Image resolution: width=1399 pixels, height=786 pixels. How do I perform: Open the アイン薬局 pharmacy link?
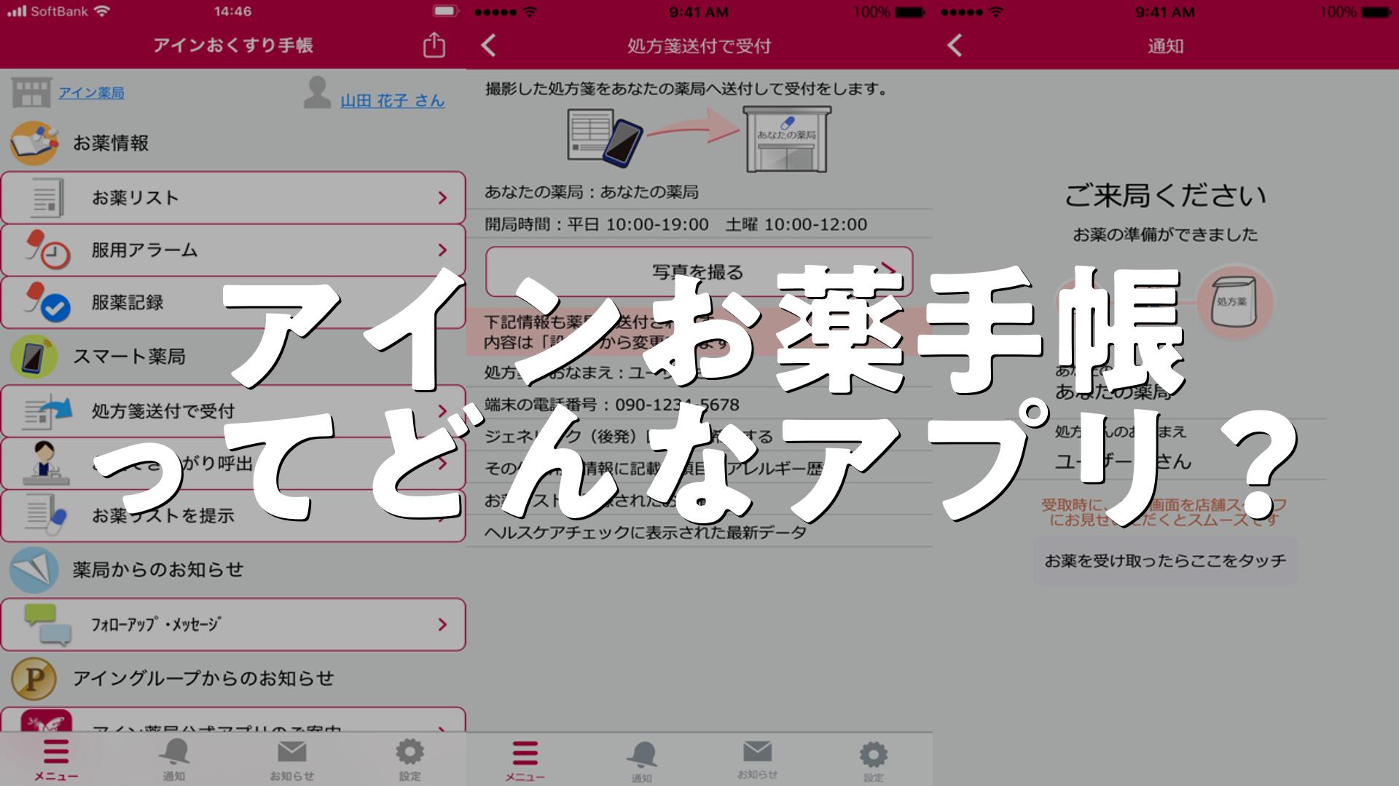91,93
